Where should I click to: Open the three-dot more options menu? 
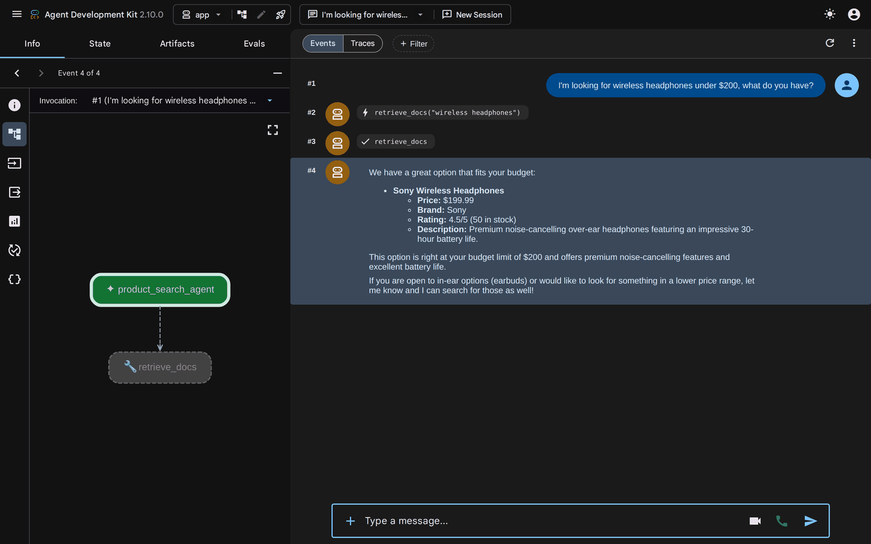point(854,43)
